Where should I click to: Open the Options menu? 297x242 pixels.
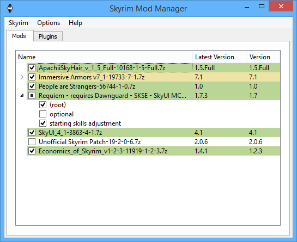pos(49,23)
